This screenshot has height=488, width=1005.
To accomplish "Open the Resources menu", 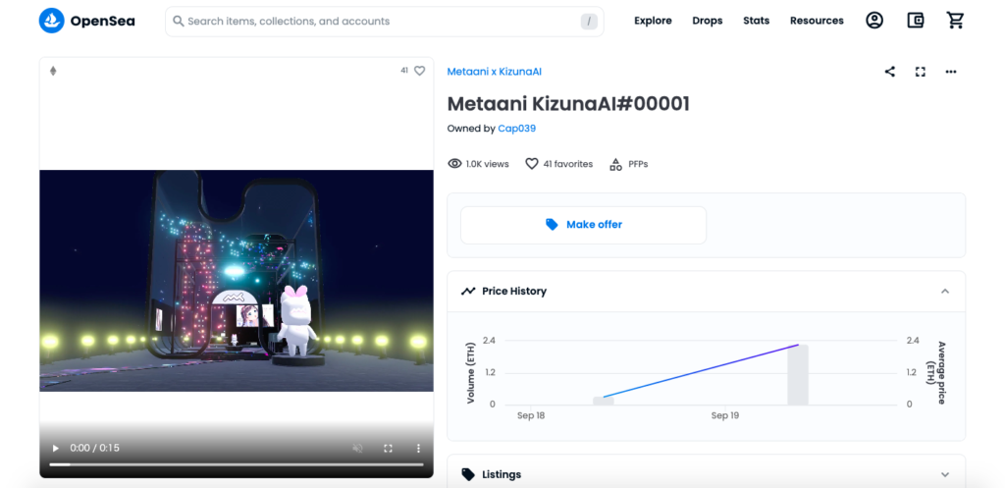I will point(817,21).
